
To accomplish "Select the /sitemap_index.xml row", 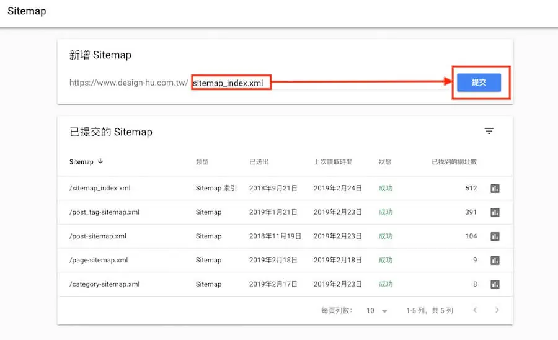I will tap(285, 189).
